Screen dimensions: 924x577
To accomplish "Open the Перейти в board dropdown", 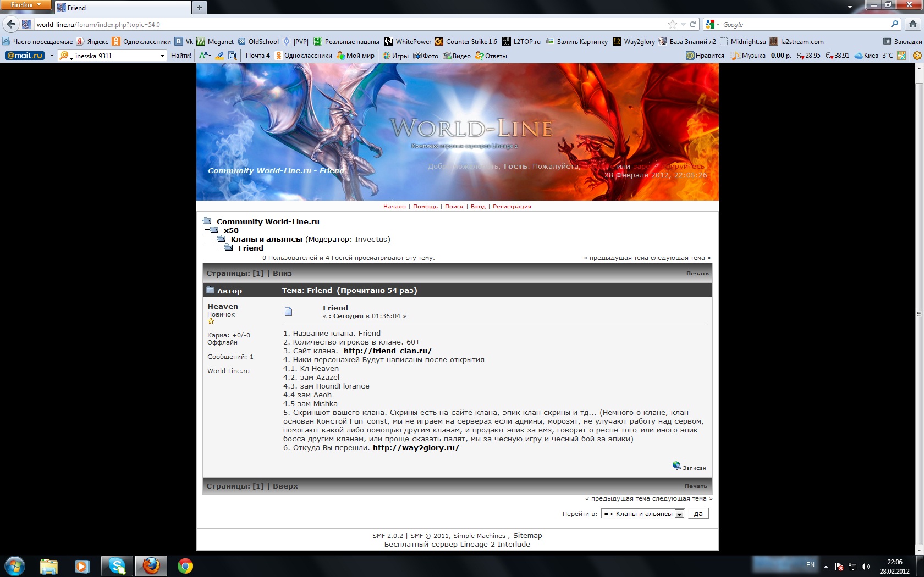I will click(x=642, y=514).
